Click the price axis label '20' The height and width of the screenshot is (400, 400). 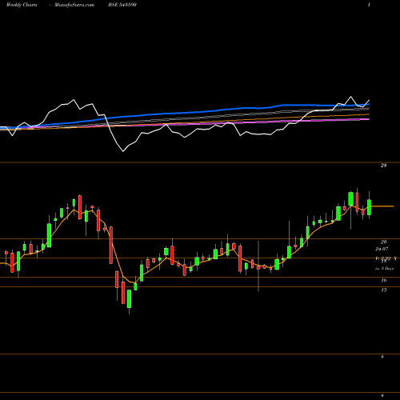point(383,242)
